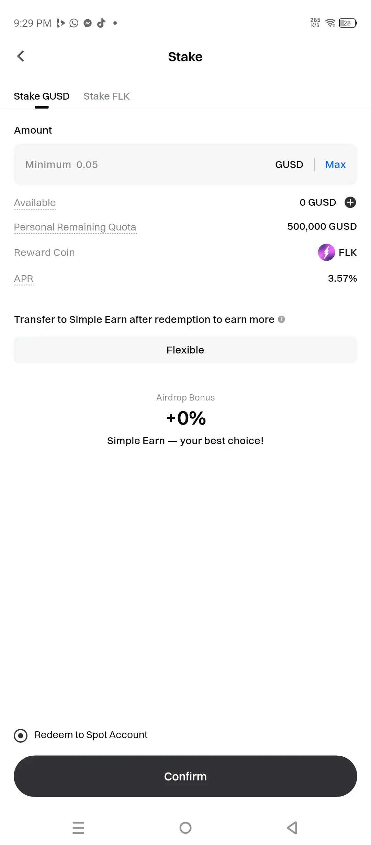The width and height of the screenshot is (371, 845).
Task: Tap the Wi-Fi status icon
Action: click(330, 23)
